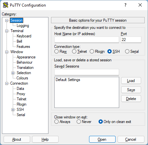Select the Appearance category
The height and width of the screenshot is (145, 148).
[26, 57]
